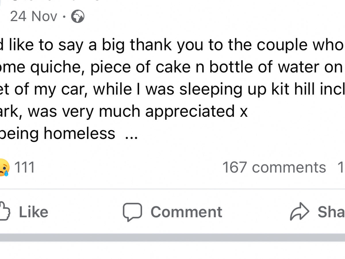Click the "big thank you" text line
Viewport: 345px width, 259px height.
point(172,45)
